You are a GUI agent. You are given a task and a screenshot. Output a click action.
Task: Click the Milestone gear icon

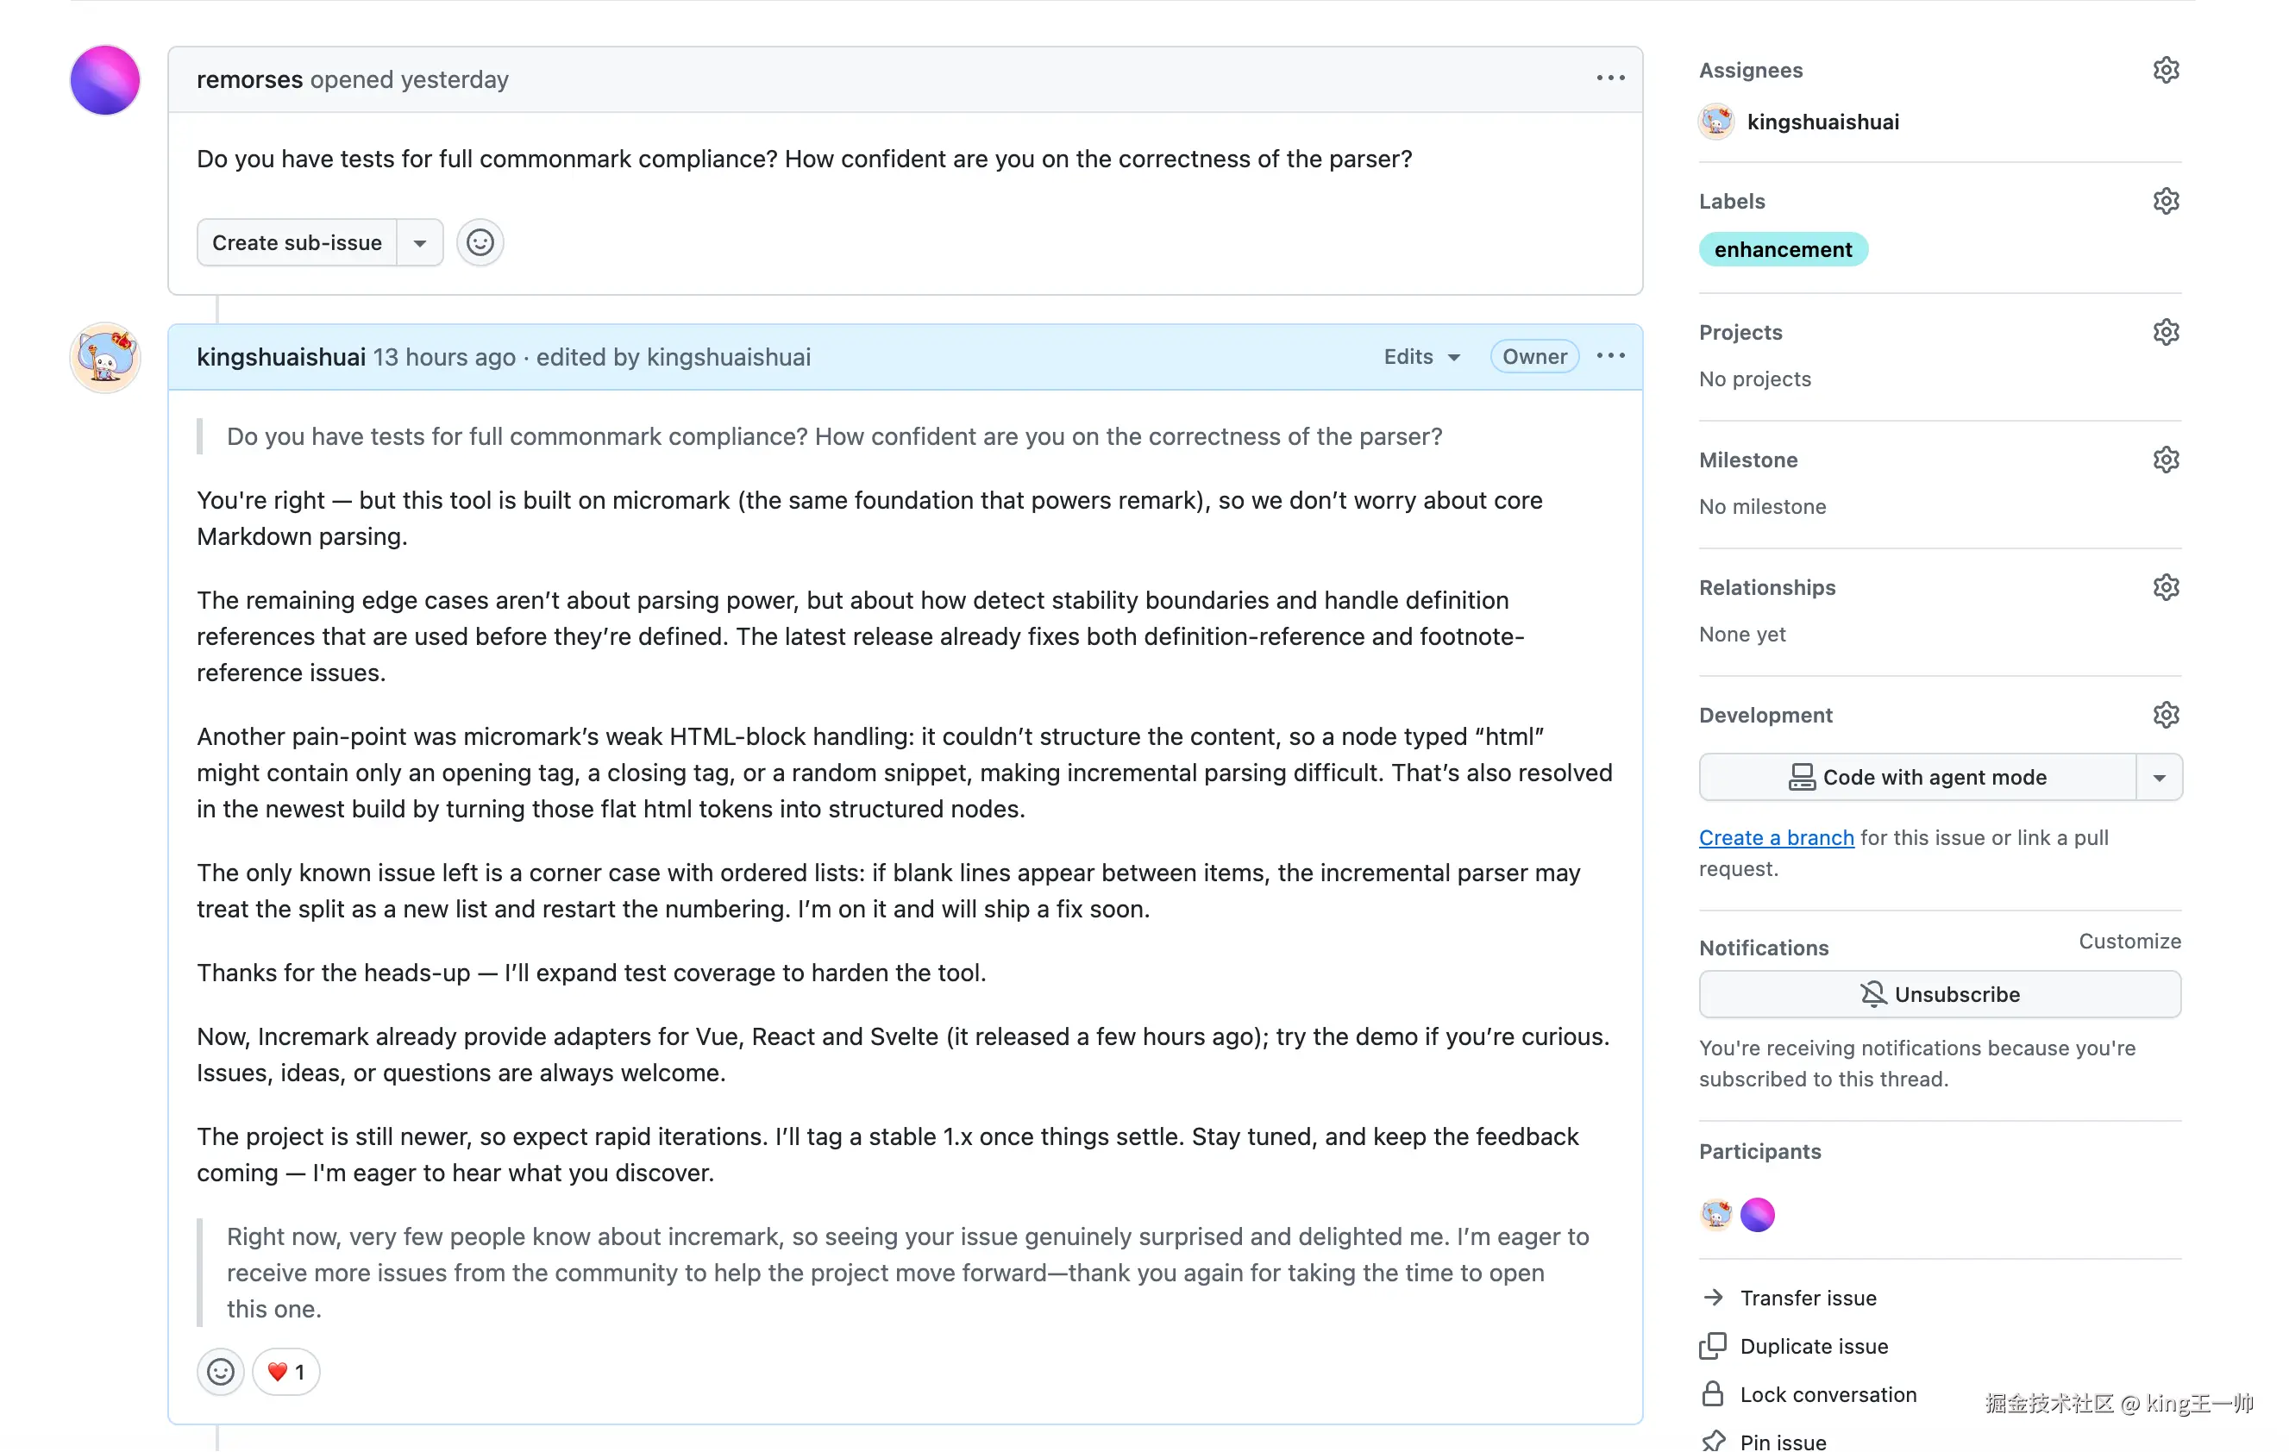tap(2165, 460)
